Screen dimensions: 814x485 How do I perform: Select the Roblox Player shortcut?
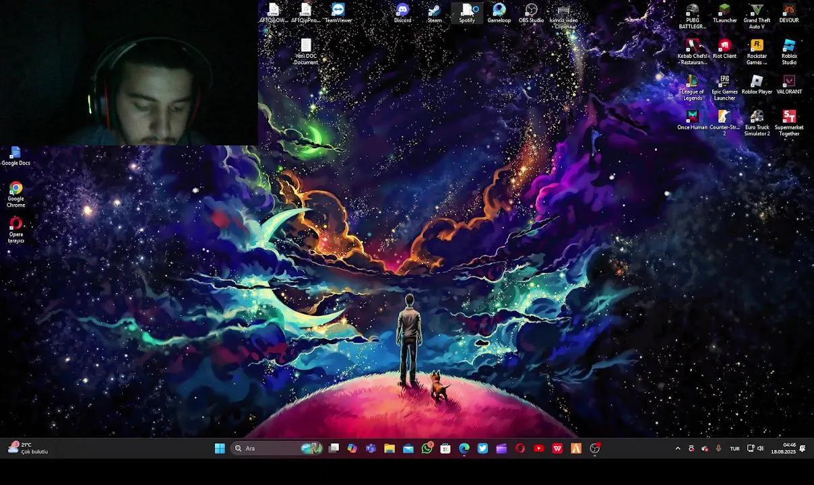[757, 84]
